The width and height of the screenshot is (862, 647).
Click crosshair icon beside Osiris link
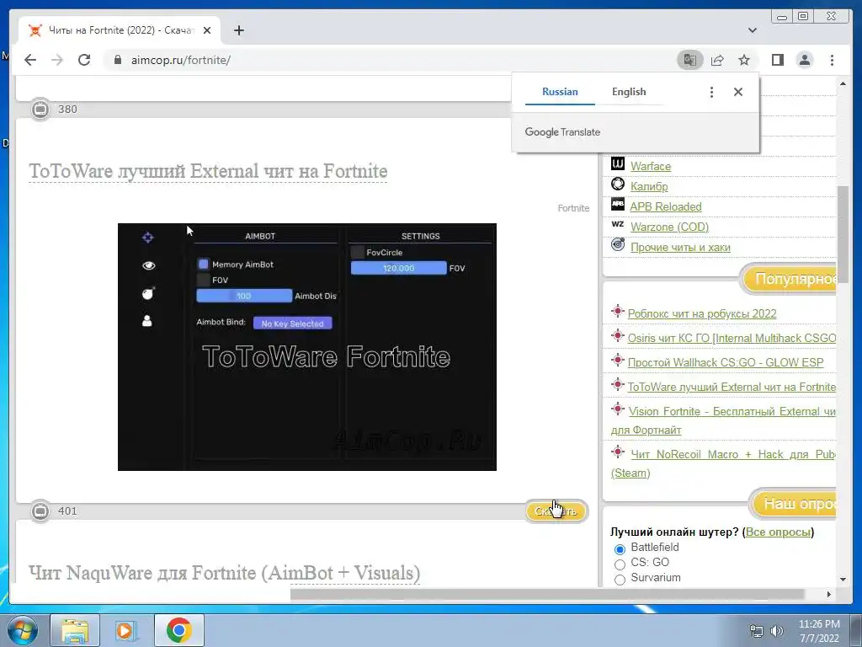coord(618,335)
